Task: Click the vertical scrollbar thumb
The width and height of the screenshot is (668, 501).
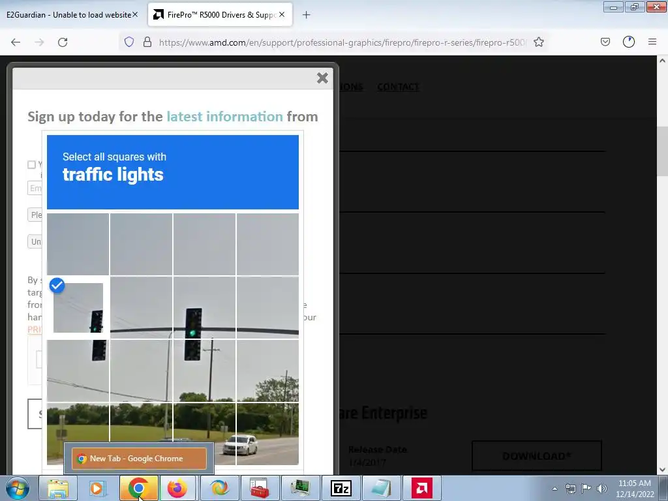Action: coord(662,151)
